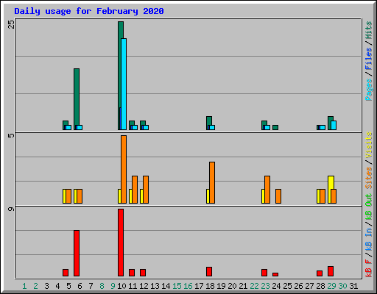Viewport: 377px width, 294px height.
Task: Click the orange Sites bar for day 23
Action: pos(267,190)
